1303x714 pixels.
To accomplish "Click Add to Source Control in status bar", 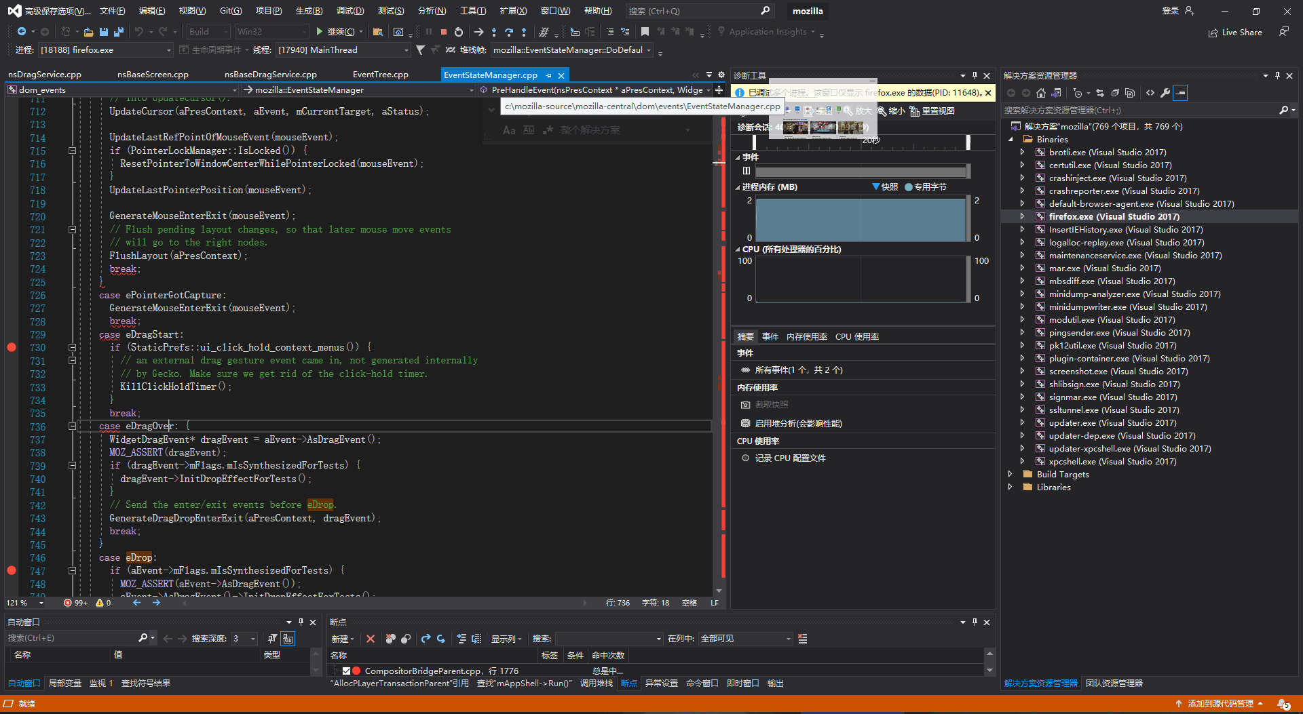I will [x=1220, y=704].
